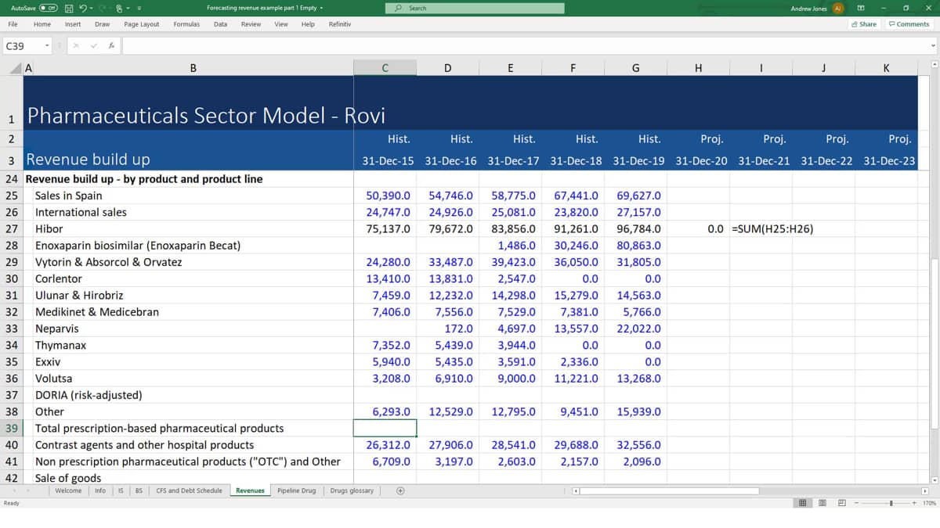Viewport: 940px width, 528px height.
Task: Click the zoom out minus button
Action: coord(855,503)
